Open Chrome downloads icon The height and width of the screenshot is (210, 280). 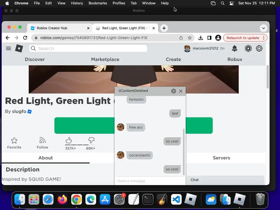[200, 38]
